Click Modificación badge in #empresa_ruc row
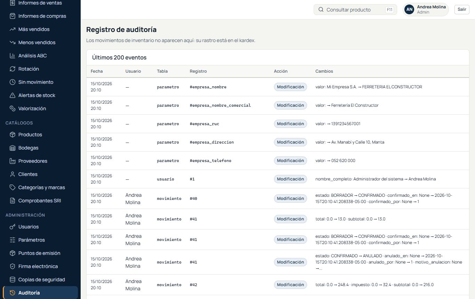The image size is (475, 299). tap(290, 124)
